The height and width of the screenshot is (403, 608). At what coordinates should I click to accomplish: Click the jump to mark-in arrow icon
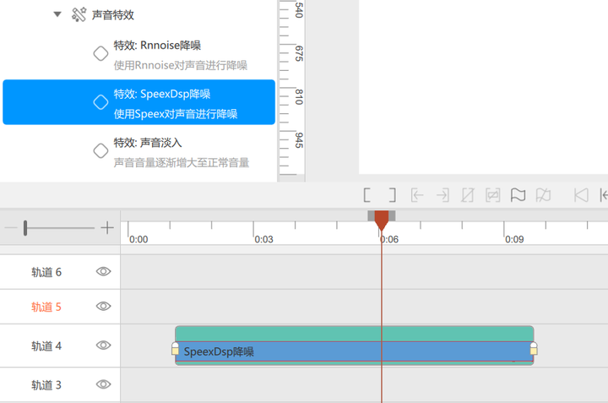[x=417, y=195]
